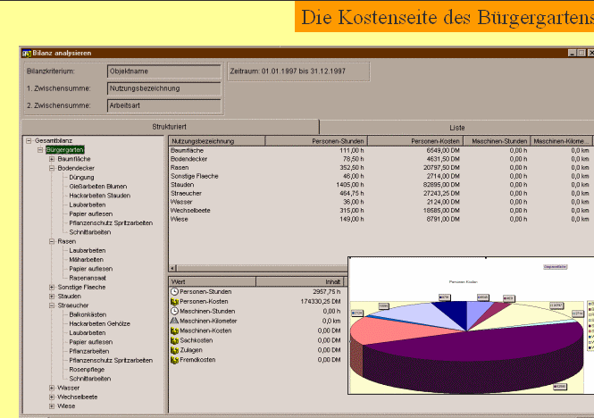594x418 pixels.
Task: Switch to the Liste tab
Action: 456,128
